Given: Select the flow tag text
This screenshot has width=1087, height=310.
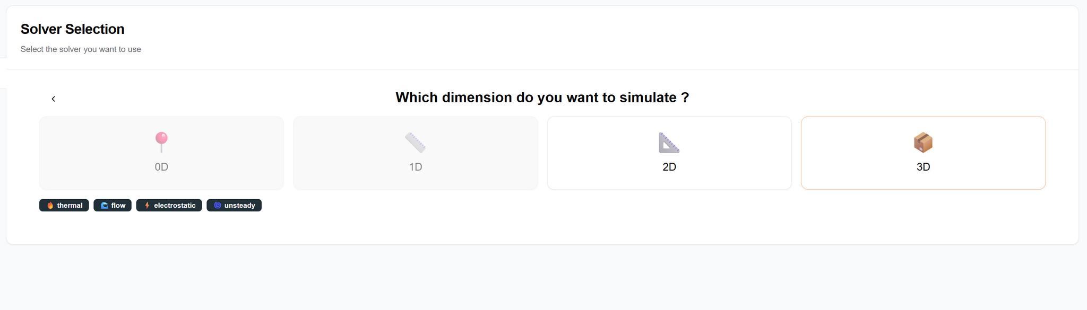Looking at the screenshot, I should pyautogui.click(x=118, y=206).
